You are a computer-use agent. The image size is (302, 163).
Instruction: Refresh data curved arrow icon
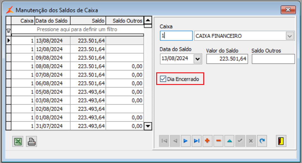(x=262, y=141)
